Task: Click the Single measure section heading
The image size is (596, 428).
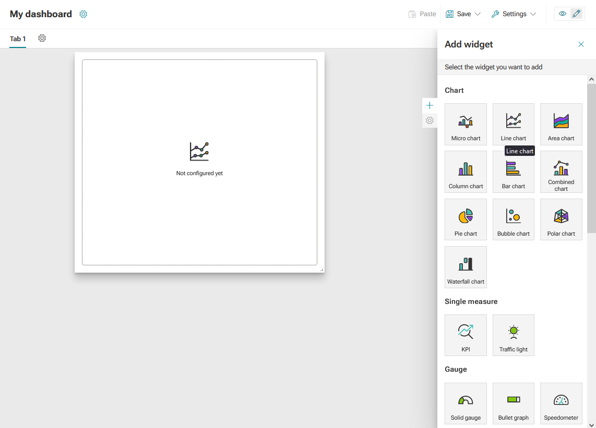Action: click(471, 301)
